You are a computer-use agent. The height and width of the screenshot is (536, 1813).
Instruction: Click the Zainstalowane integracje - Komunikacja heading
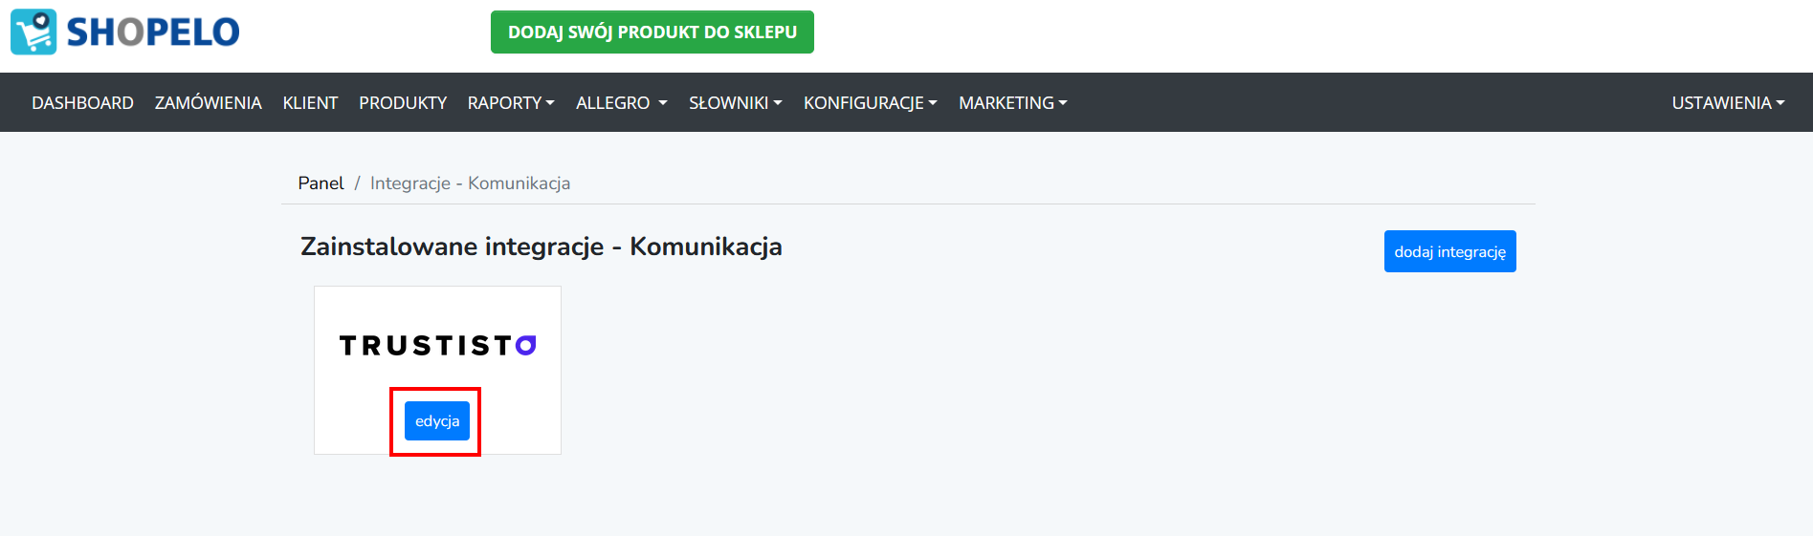(x=542, y=247)
